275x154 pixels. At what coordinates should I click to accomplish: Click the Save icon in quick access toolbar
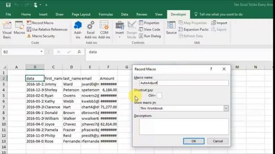click(8, 5)
